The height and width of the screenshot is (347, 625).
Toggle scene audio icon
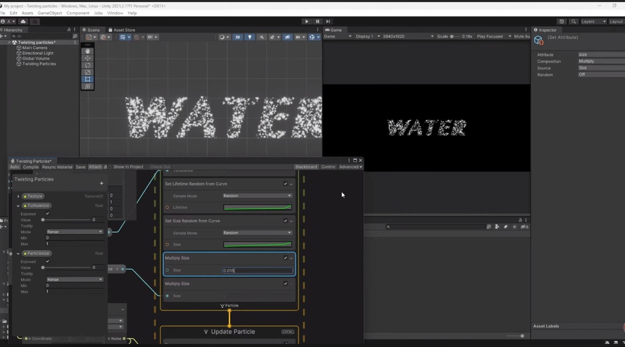click(x=261, y=37)
